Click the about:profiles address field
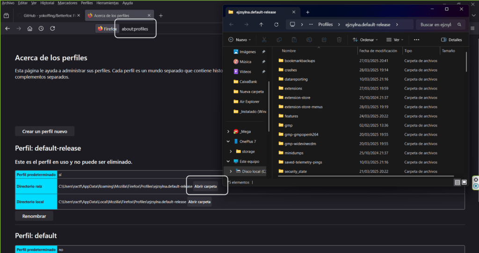The height and width of the screenshot is (253, 479). (x=135, y=28)
